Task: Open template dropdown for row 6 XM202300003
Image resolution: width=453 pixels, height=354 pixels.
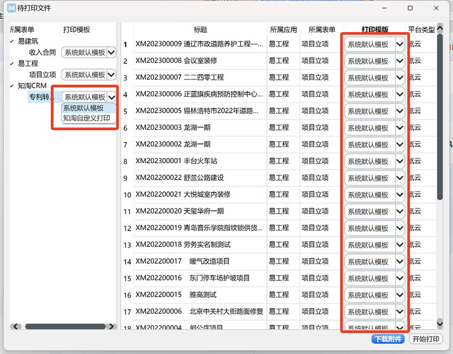Action: tap(400, 128)
